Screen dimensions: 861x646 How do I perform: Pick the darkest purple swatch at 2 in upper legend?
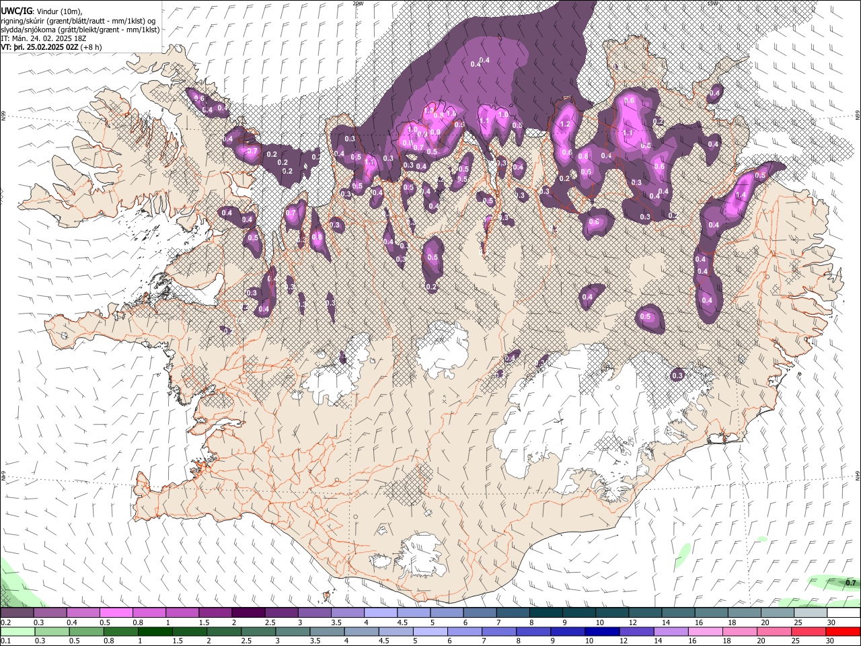(248, 613)
